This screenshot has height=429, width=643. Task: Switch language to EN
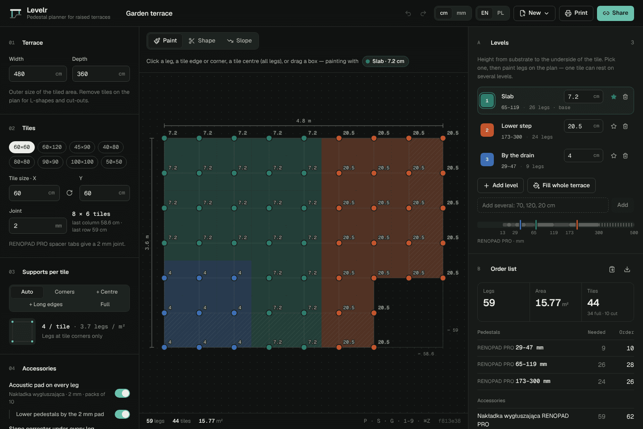point(485,13)
